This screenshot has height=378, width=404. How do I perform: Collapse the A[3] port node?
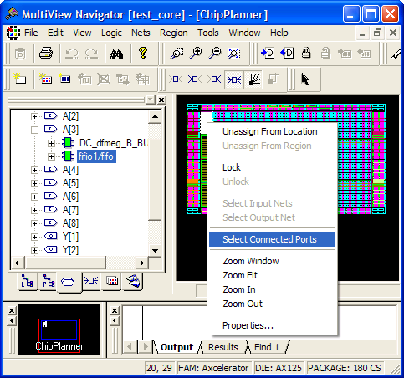[x=34, y=130]
